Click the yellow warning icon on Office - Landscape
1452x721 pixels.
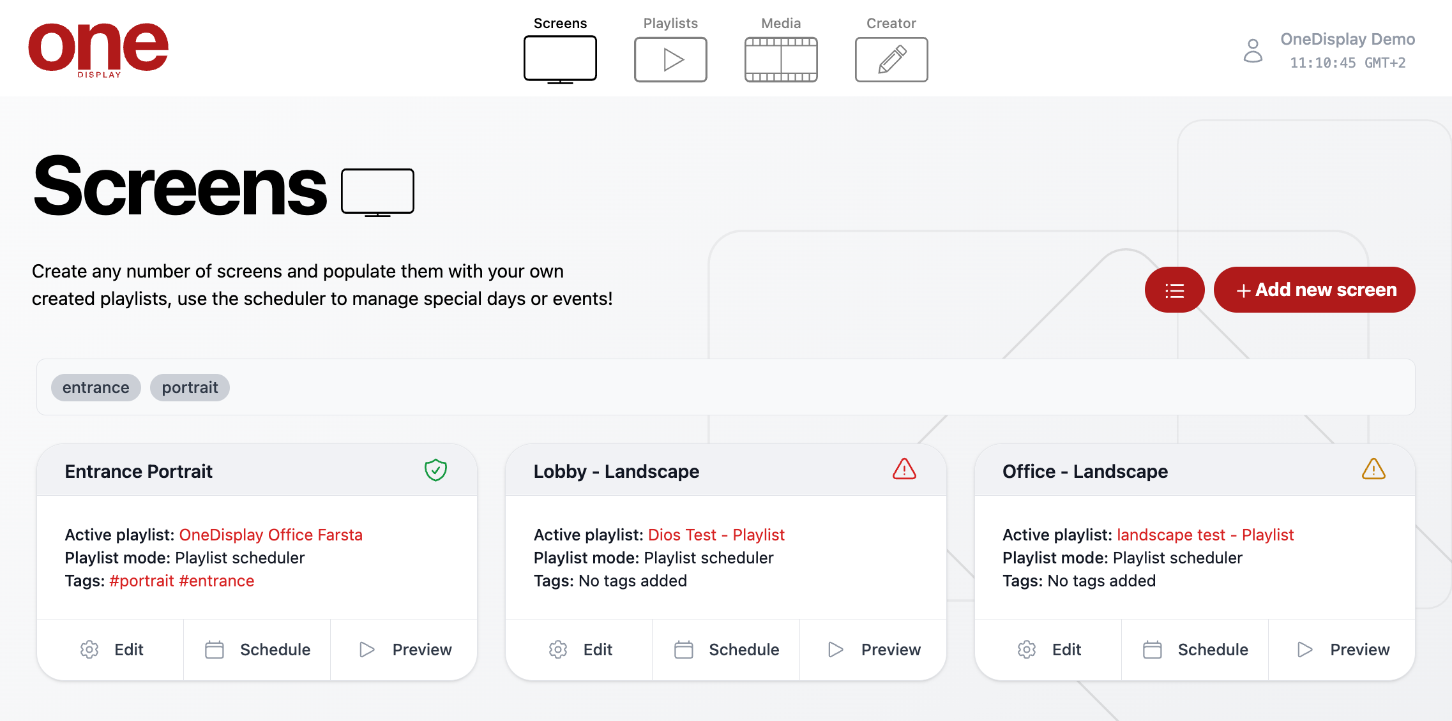coord(1373,470)
